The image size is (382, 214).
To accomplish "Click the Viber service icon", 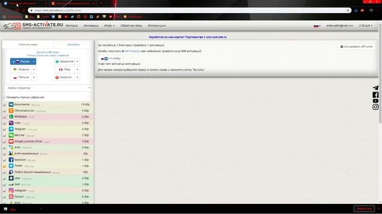I will [x=11, y=123].
